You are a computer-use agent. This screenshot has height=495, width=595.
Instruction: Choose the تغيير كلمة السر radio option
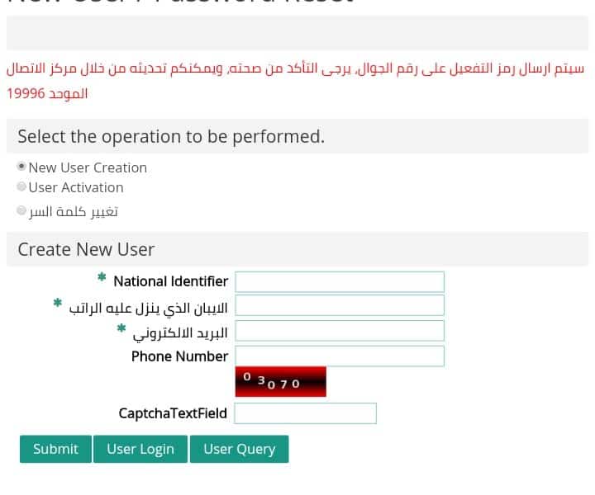coord(21,210)
